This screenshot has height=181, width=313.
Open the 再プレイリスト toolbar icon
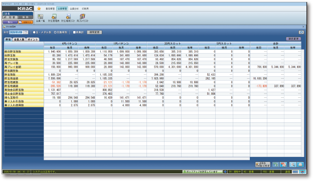[x=82, y=18]
